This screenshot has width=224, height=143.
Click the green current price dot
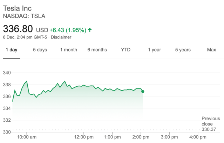[x=143, y=92]
